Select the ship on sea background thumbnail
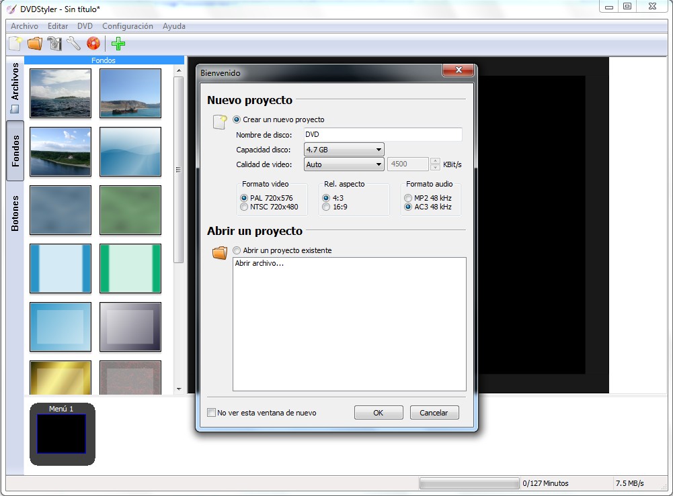Image resolution: width=673 pixels, height=496 pixels. [x=130, y=93]
